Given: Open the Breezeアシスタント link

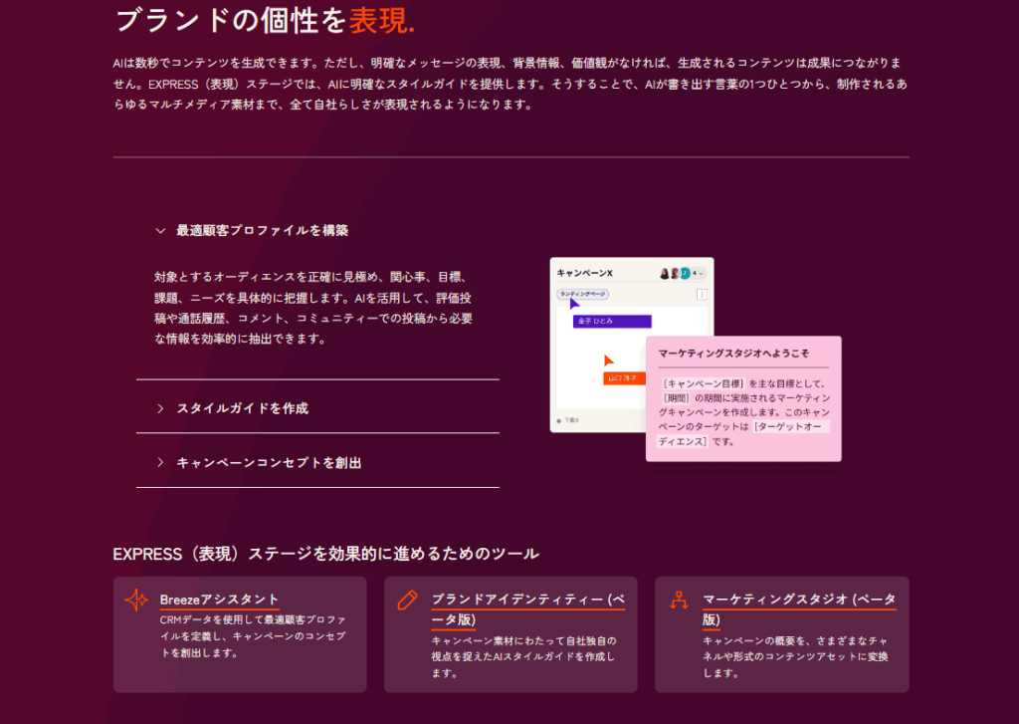Looking at the screenshot, I should 219,600.
